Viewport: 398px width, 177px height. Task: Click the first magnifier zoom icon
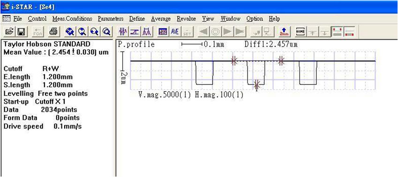click(x=69, y=31)
